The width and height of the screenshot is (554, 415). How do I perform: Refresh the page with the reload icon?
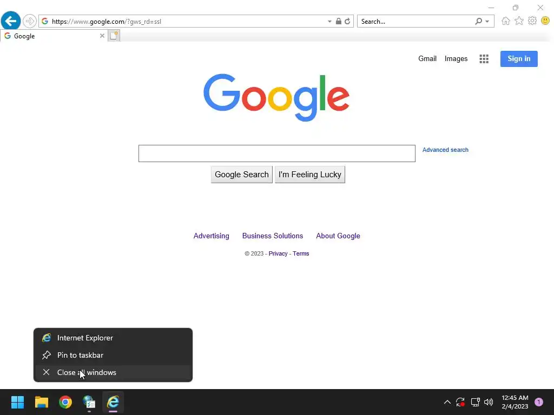pos(348,21)
